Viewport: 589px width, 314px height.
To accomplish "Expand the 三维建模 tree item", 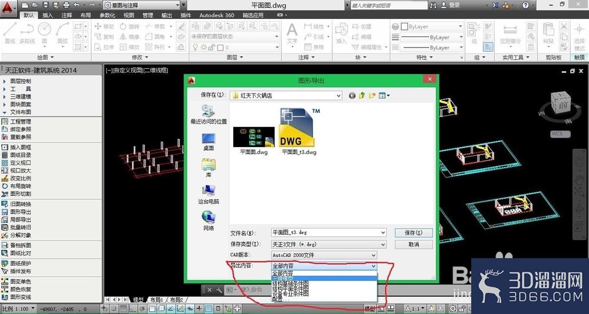I will (4, 96).
